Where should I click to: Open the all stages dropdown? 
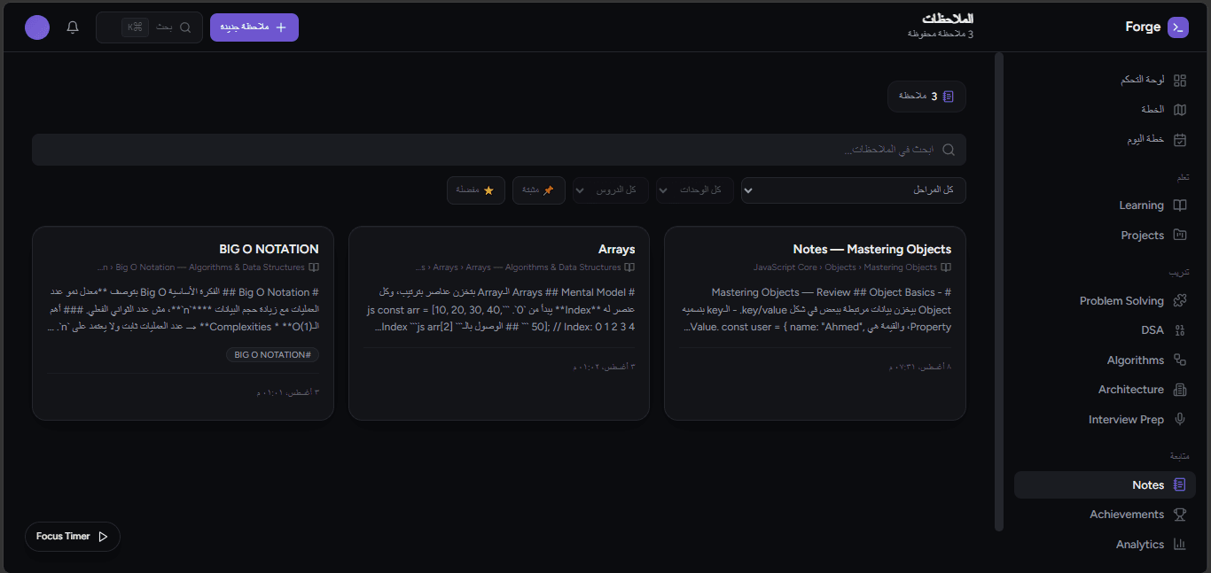pos(854,190)
